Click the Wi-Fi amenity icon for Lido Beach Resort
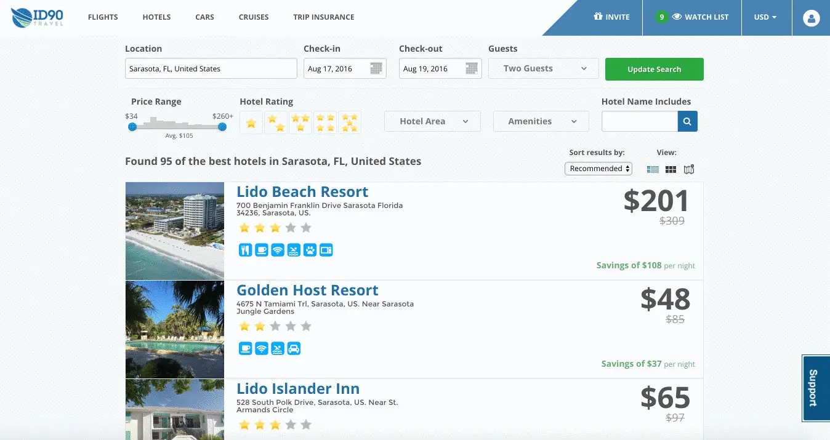Viewport: 830px width, 440px height. coord(278,250)
